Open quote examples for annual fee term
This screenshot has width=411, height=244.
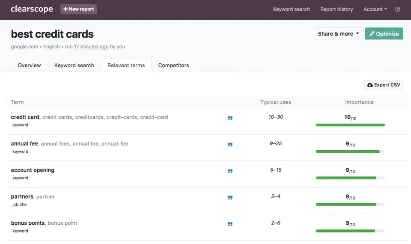coord(230,145)
